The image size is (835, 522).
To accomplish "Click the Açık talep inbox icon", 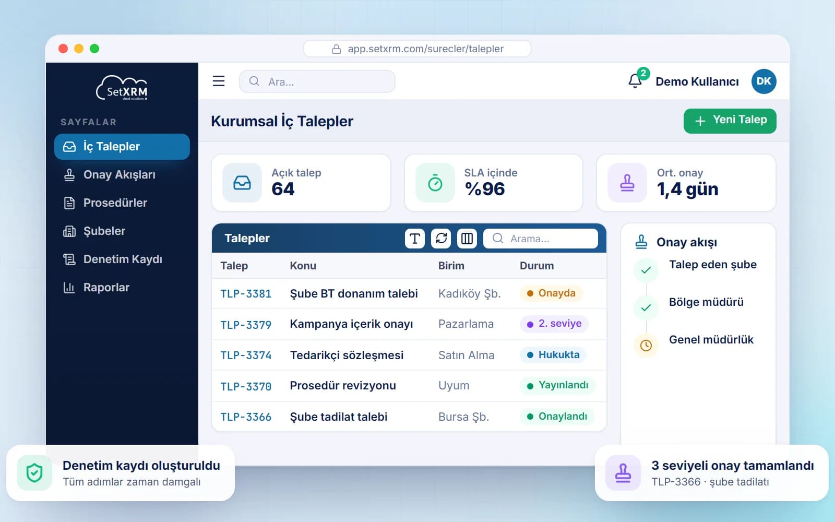I will [x=242, y=183].
